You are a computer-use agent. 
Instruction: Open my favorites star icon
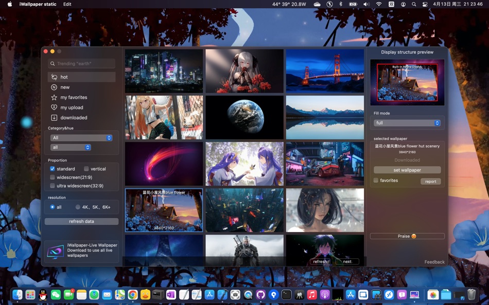coord(54,98)
